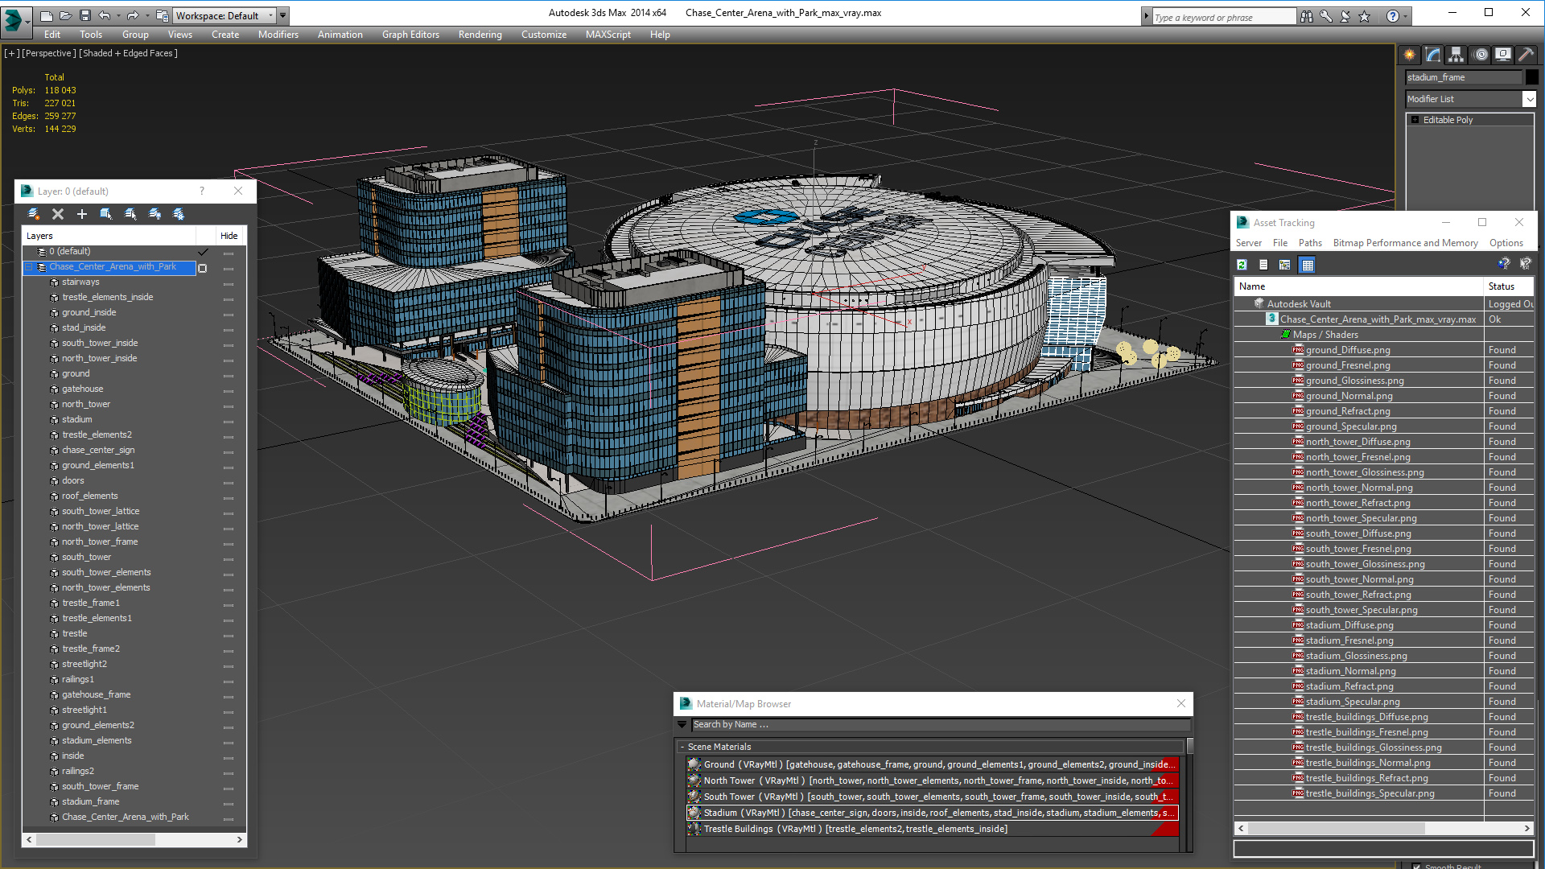Click Add Selected Objects plus icon in Layer dialog

click(x=81, y=214)
